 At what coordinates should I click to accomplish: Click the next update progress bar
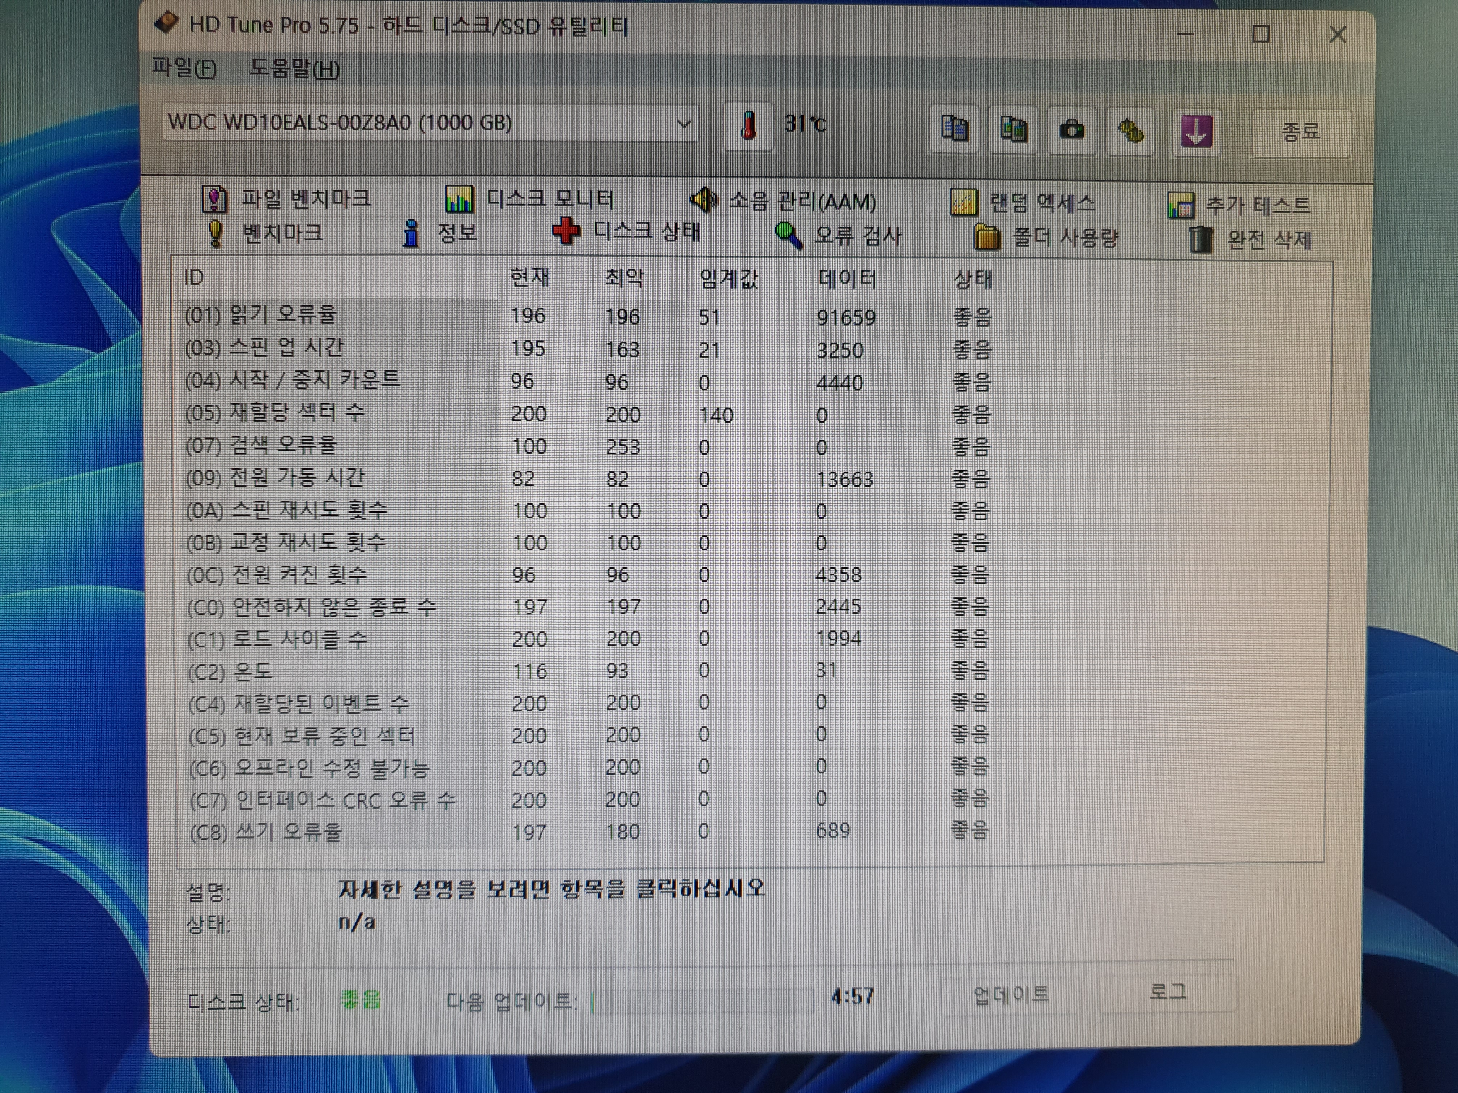703,1002
